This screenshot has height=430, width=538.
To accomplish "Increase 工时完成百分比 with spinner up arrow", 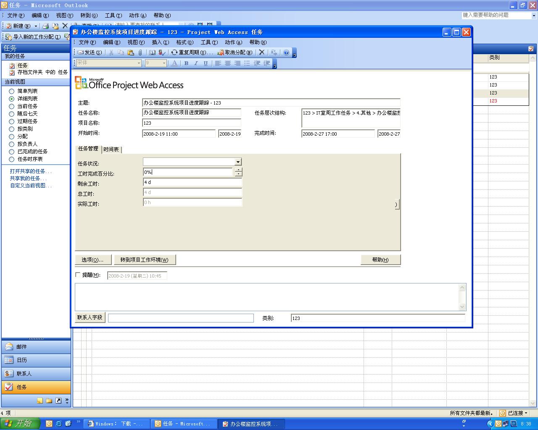I will 238,170.
